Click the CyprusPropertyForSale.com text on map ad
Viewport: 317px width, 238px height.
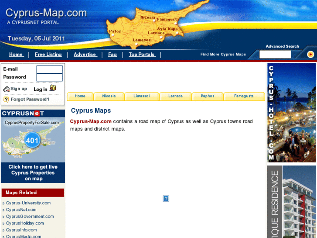[x=32, y=123]
